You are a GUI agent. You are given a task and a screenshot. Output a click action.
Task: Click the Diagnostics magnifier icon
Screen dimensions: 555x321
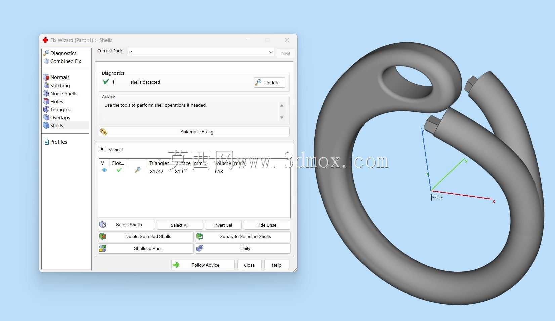coord(46,53)
